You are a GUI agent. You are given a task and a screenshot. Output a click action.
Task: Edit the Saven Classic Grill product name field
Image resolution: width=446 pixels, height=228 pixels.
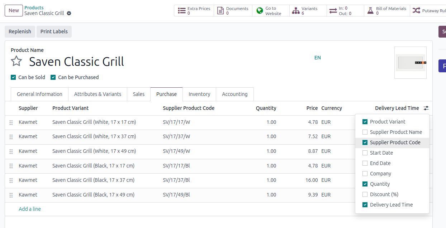tap(76, 62)
